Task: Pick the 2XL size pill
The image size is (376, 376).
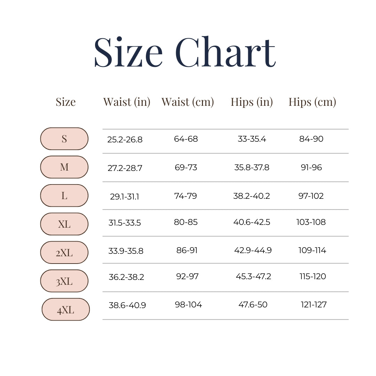Action: 64,252
